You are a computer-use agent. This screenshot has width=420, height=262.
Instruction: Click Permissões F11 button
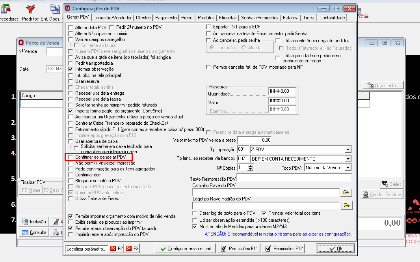click(239, 249)
